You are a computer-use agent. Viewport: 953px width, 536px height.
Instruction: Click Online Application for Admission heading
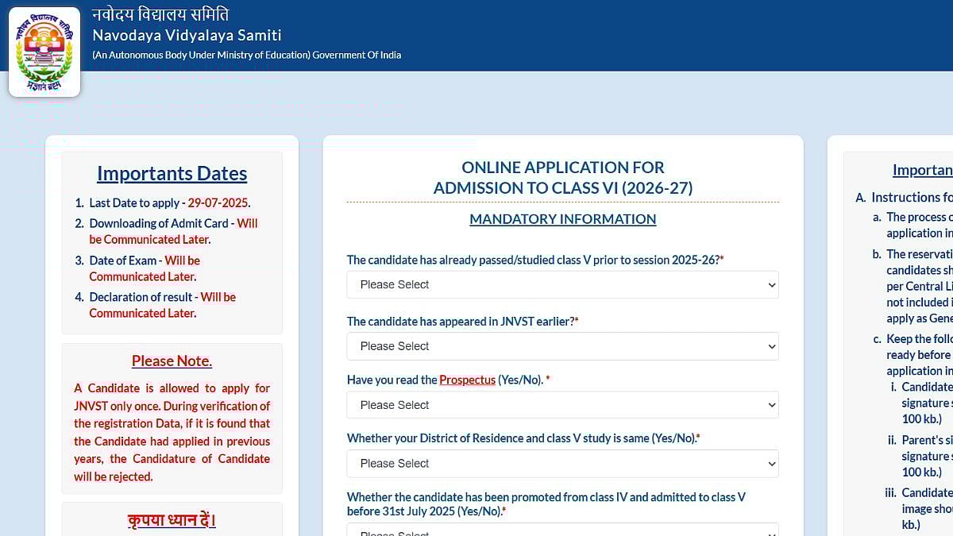pyautogui.click(x=562, y=178)
